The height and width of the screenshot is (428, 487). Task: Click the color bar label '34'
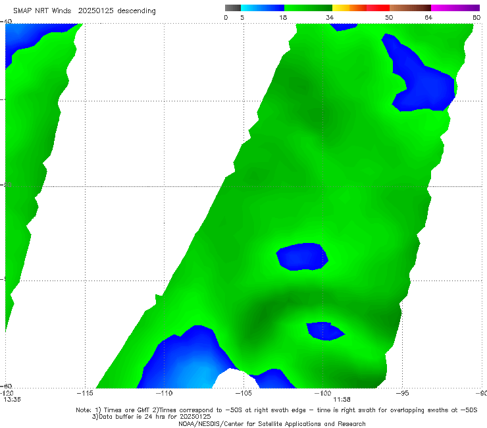point(330,17)
